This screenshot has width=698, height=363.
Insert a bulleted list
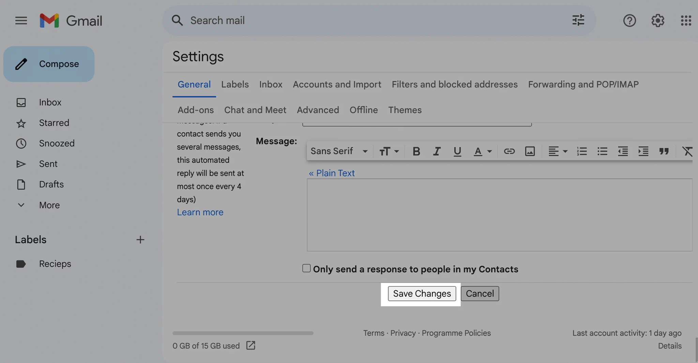[x=602, y=151]
